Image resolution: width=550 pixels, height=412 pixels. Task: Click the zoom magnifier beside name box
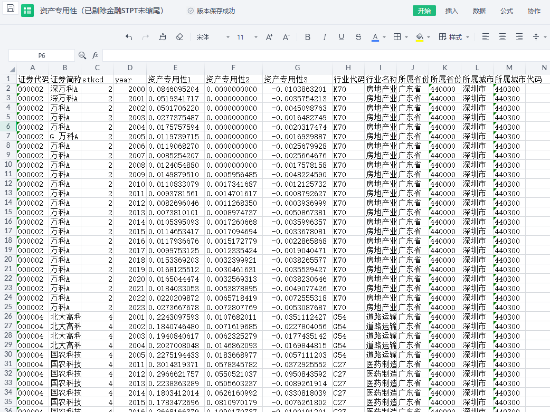(x=82, y=55)
